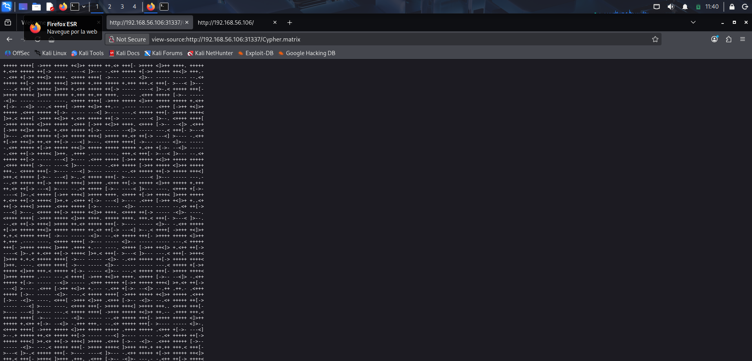This screenshot has width=752, height=361.
Task: Reload the Cypher.matrix page
Action: (x=38, y=39)
